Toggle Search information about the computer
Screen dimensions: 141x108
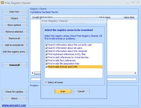[47, 51]
